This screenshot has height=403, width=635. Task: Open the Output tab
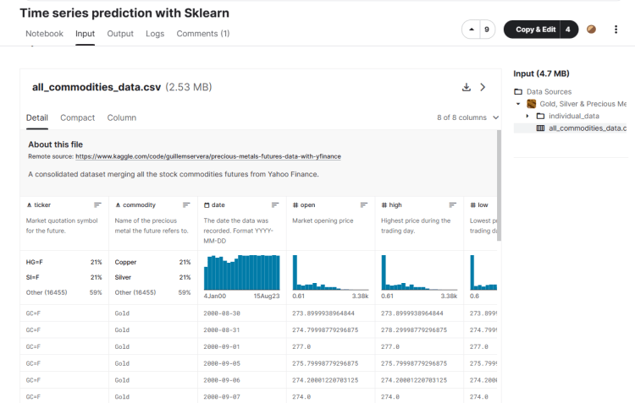[120, 34]
